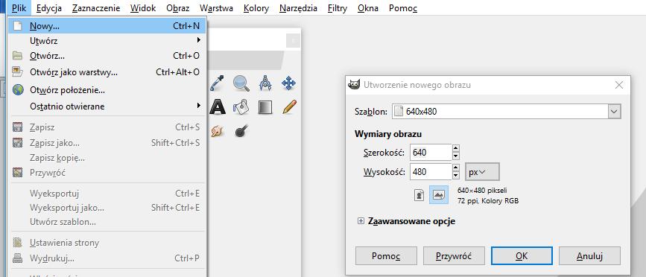Select the Color Picker eyedropper tool
Image resolution: width=646 pixels, height=277 pixels.
[x=216, y=83]
